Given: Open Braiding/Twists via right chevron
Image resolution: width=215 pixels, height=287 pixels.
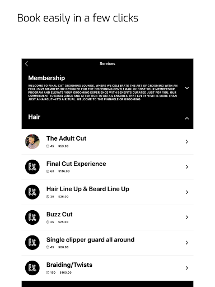Looking at the screenshot, I should (187, 268).
